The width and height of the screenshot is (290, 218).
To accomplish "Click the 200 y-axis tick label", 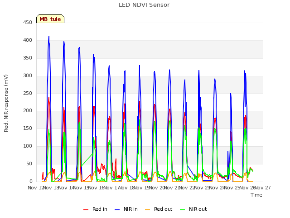I will 28,111.
